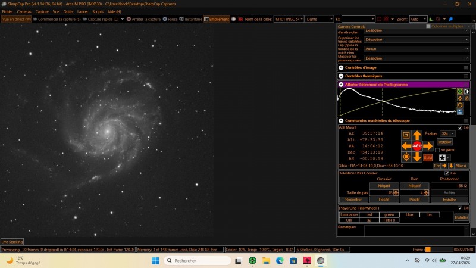Screen dimensions: 476x268
Task: Open File Explorer from the taskbar
Action: click(266, 261)
